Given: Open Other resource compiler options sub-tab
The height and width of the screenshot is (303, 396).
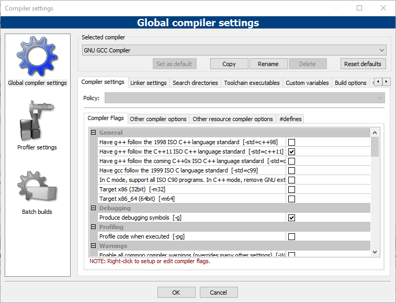Looking at the screenshot, I should click(x=233, y=119).
